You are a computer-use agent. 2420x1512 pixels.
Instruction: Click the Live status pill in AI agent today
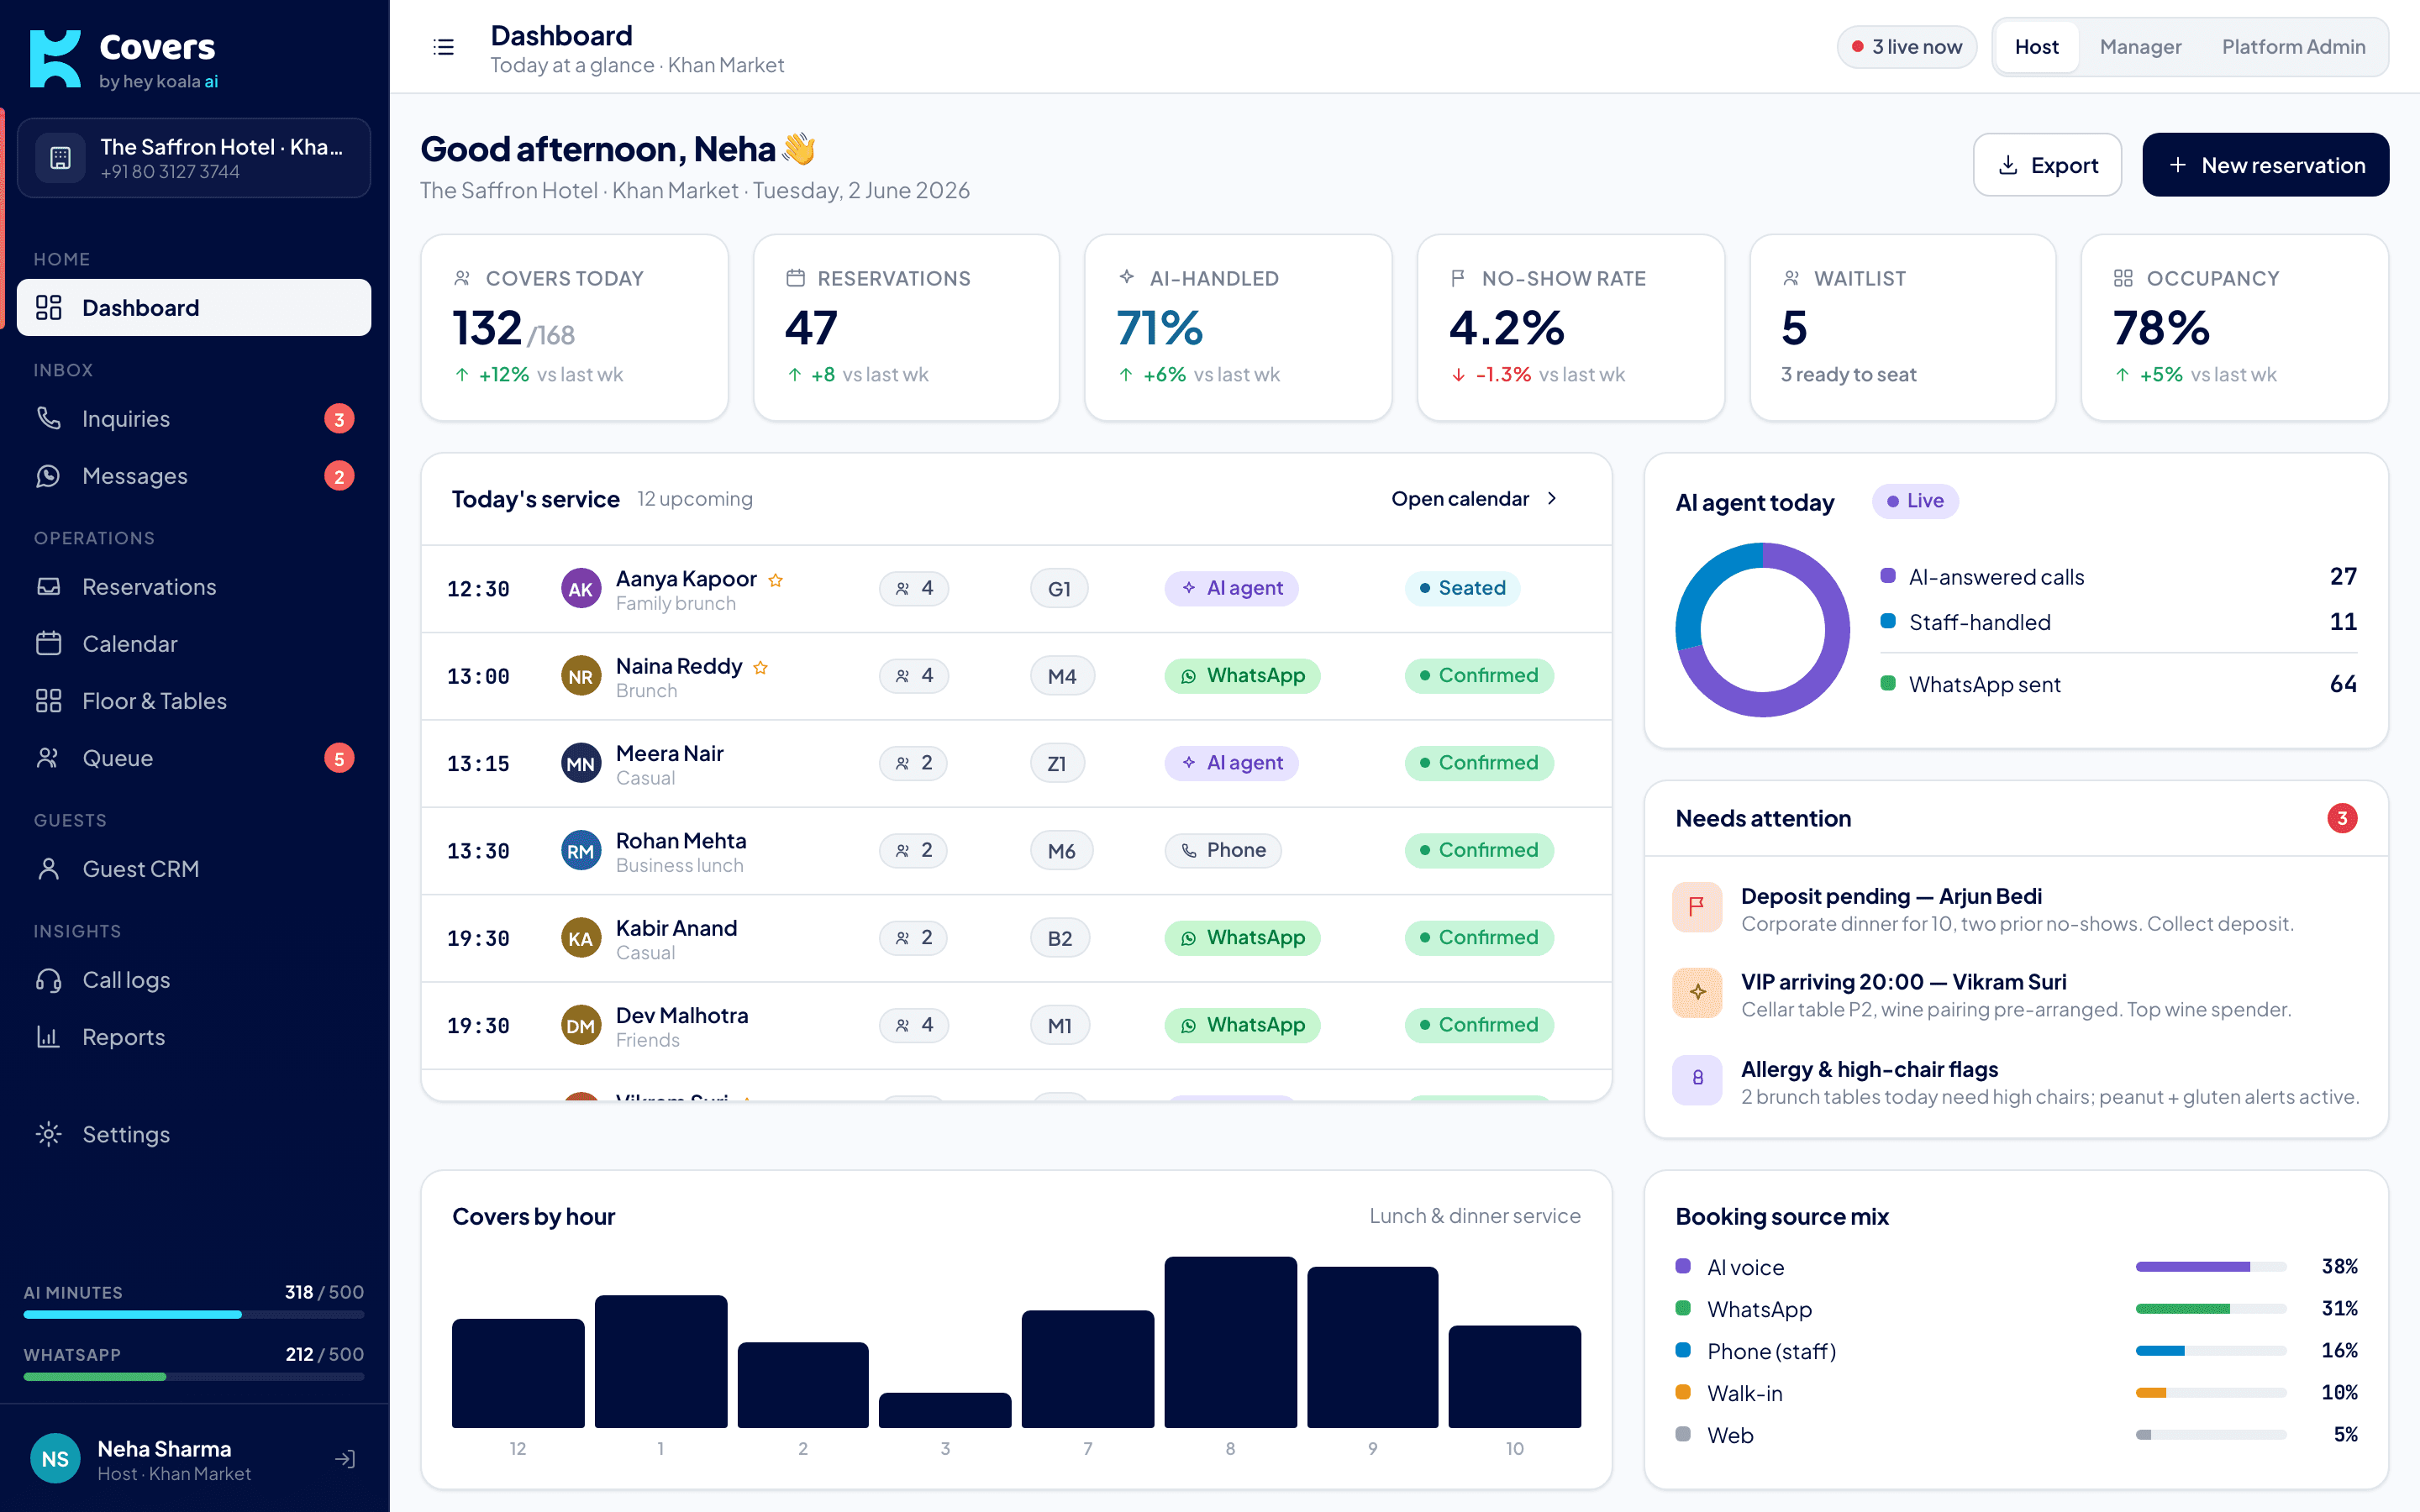click(x=1915, y=501)
